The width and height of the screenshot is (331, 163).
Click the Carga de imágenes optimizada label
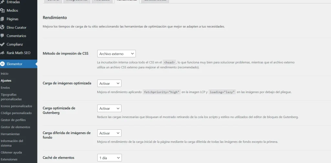[67, 83]
